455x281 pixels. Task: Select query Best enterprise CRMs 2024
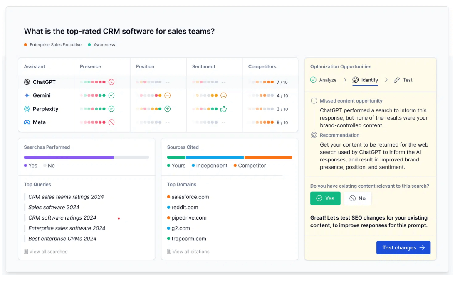pyautogui.click(x=62, y=239)
